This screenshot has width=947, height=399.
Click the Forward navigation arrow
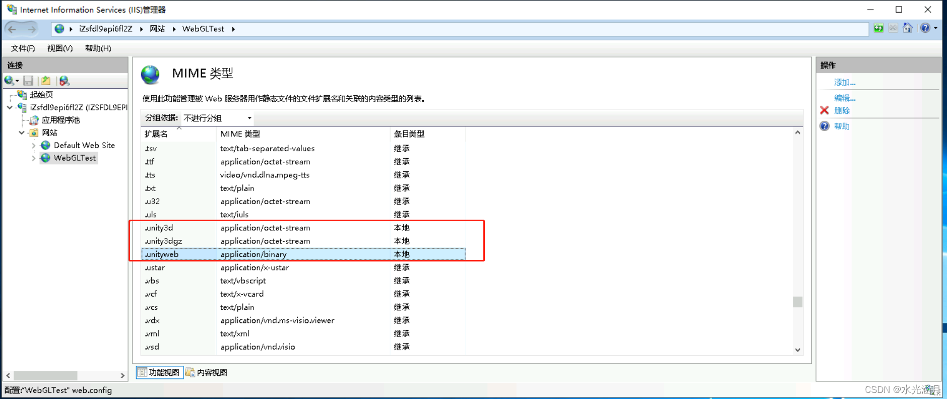(x=31, y=29)
